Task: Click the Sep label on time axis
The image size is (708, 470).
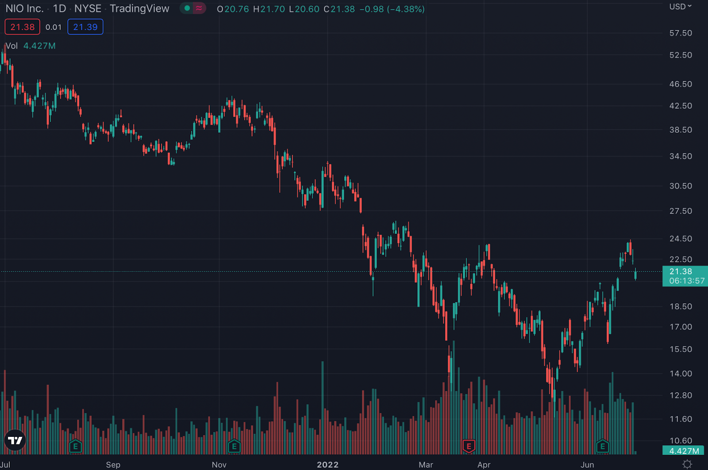Action: (x=113, y=465)
